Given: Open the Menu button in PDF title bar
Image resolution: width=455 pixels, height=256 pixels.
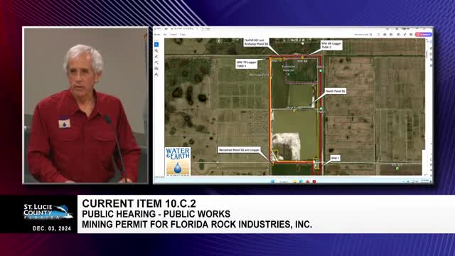Looking at the screenshot, I should pos(158,28).
